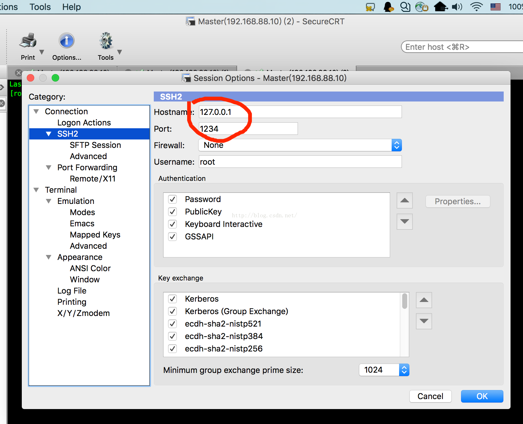This screenshot has height=424, width=523.
Task: Click the Enter host quick connect field
Action: tap(462, 47)
